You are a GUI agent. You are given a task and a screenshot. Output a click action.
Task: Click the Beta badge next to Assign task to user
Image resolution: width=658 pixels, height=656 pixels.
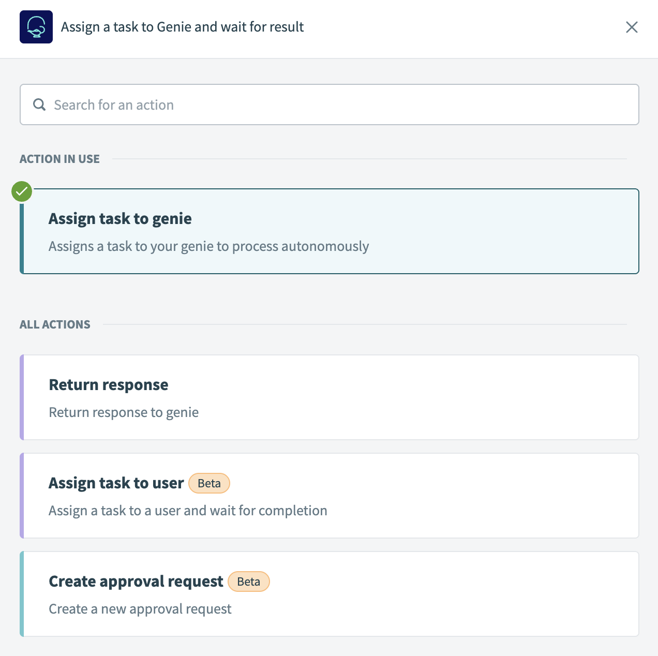point(209,483)
